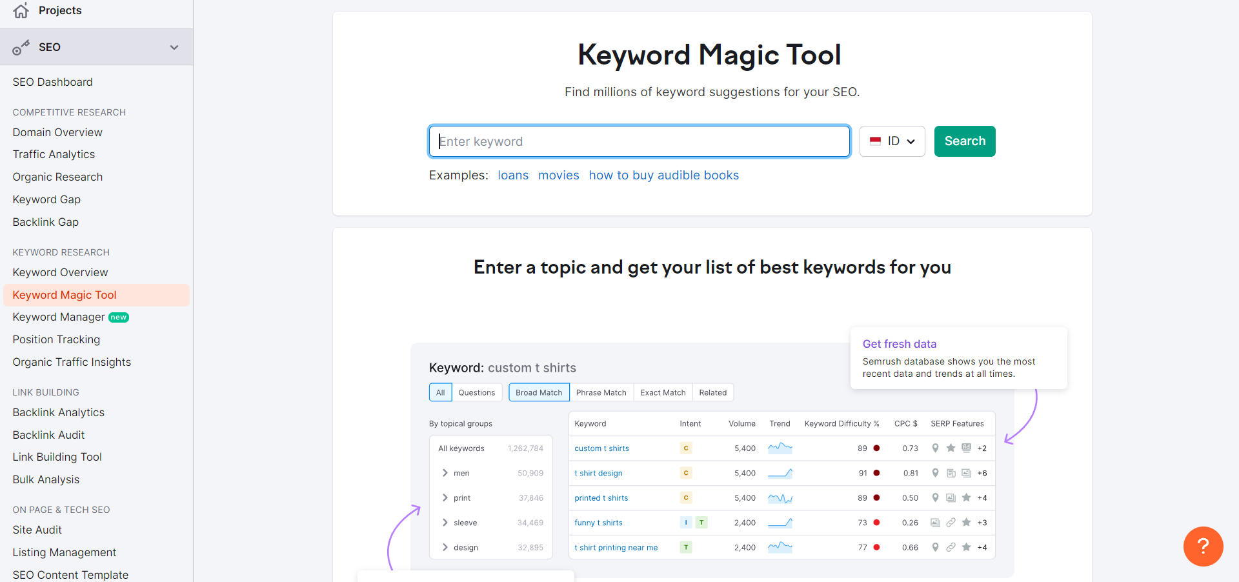
Task: Select the Related tab
Action: [x=713, y=392]
